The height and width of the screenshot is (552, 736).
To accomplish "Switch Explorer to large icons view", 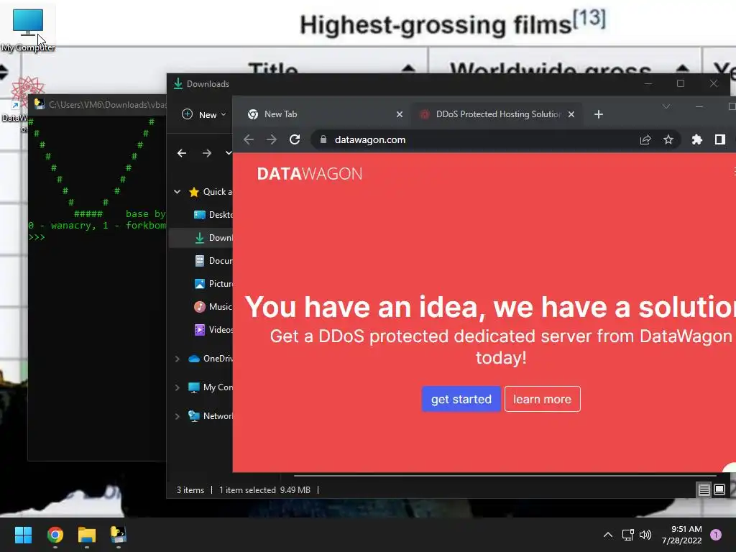I will tap(719, 490).
